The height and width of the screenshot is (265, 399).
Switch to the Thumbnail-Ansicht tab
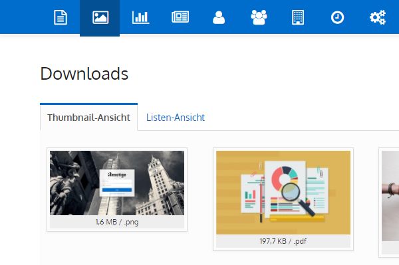click(x=89, y=118)
